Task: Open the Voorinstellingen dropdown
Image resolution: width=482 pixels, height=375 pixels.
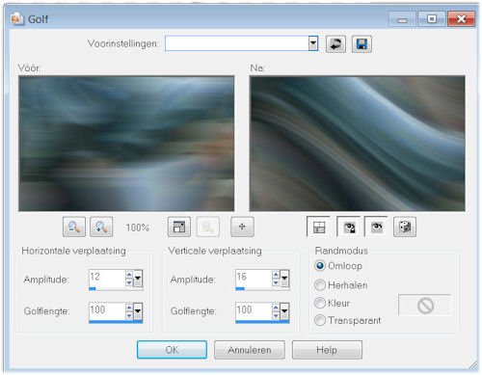Action: [313, 43]
